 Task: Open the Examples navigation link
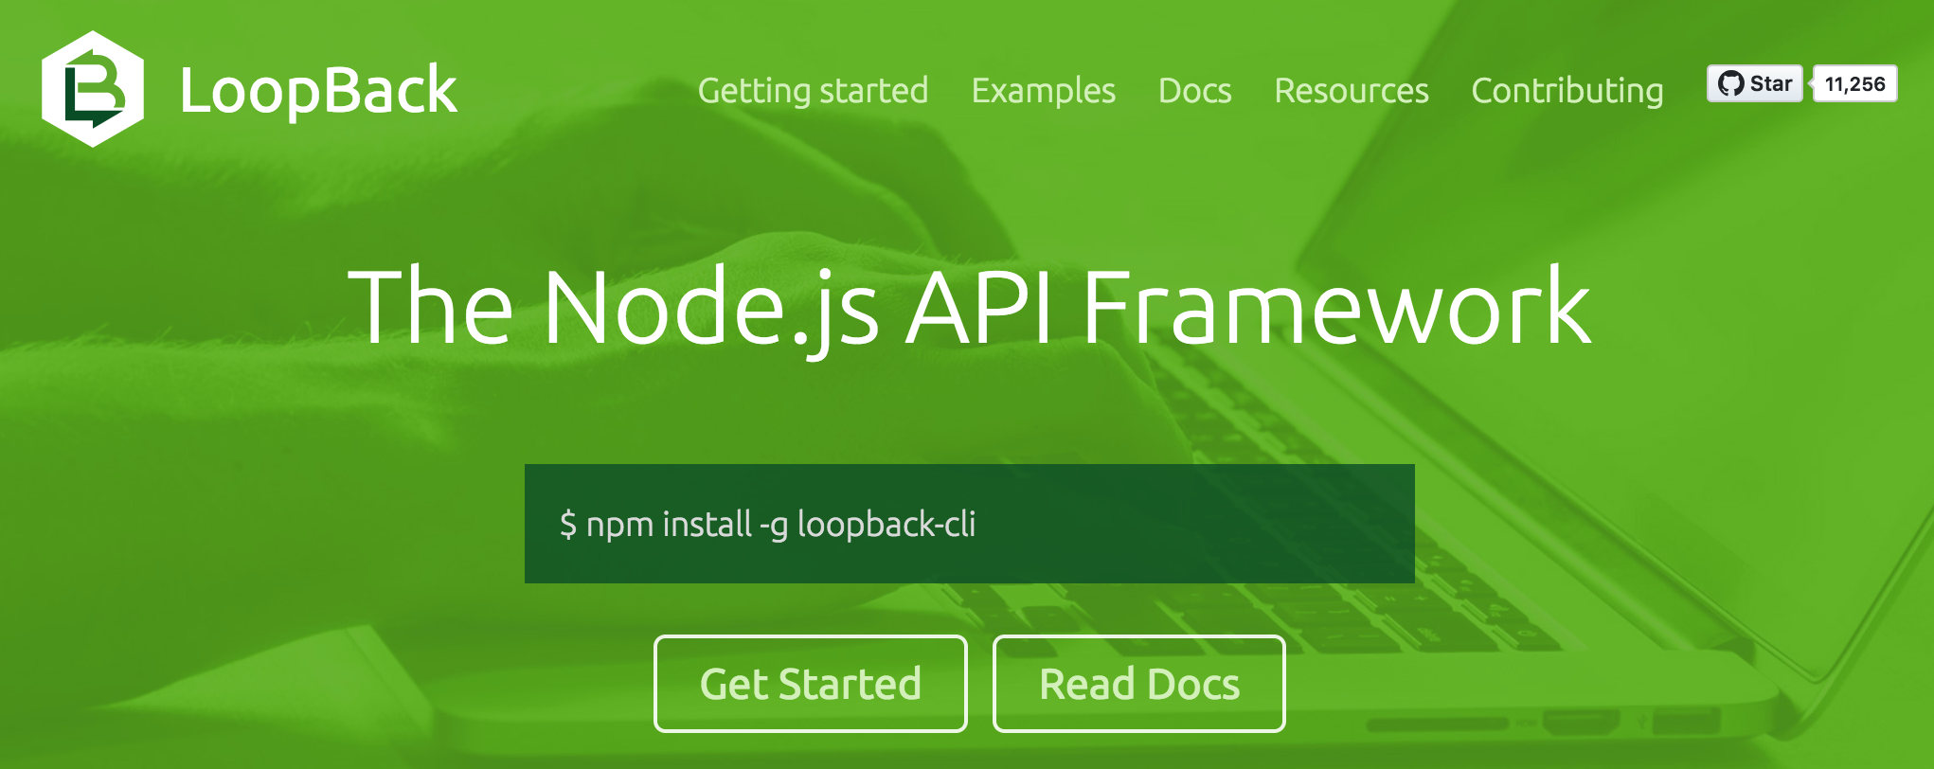pyautogui.click(x=1043, y=91)
